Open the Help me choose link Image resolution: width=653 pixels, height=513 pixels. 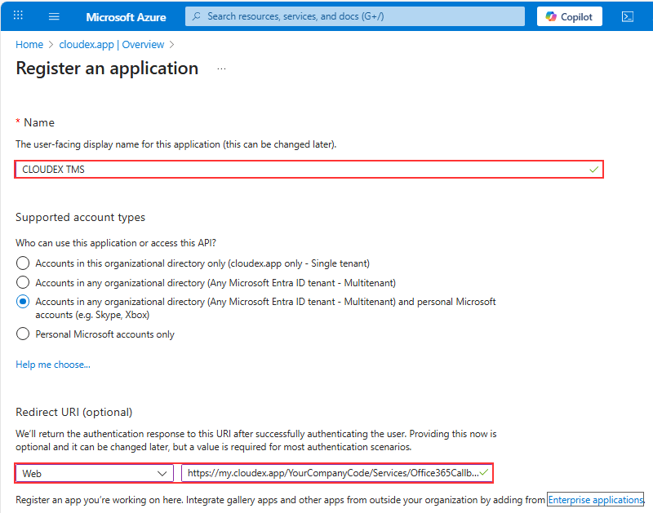pyautogui.click(x=53, y=365)
